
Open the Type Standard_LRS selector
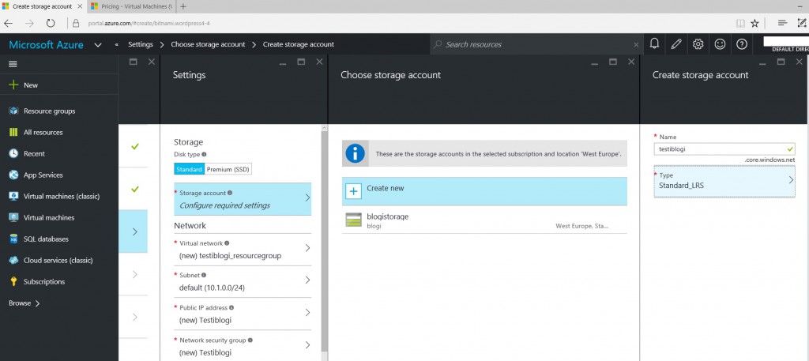pos(724,181)
